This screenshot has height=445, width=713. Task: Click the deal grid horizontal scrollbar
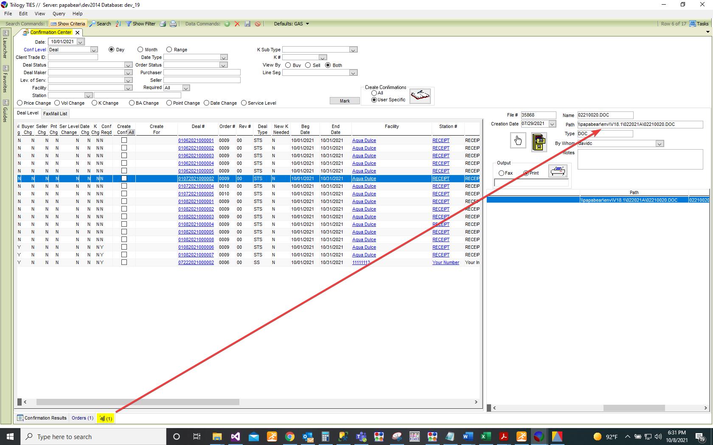click(x=138, y=402)
